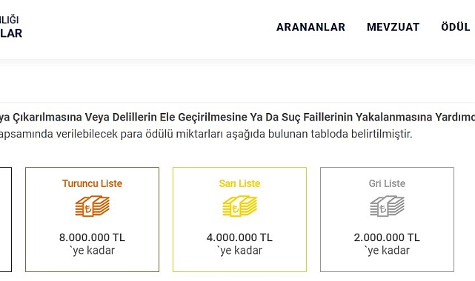Click 'ye kadar' under the orange list amount
The image size is (475, 281).
point(92,251)
